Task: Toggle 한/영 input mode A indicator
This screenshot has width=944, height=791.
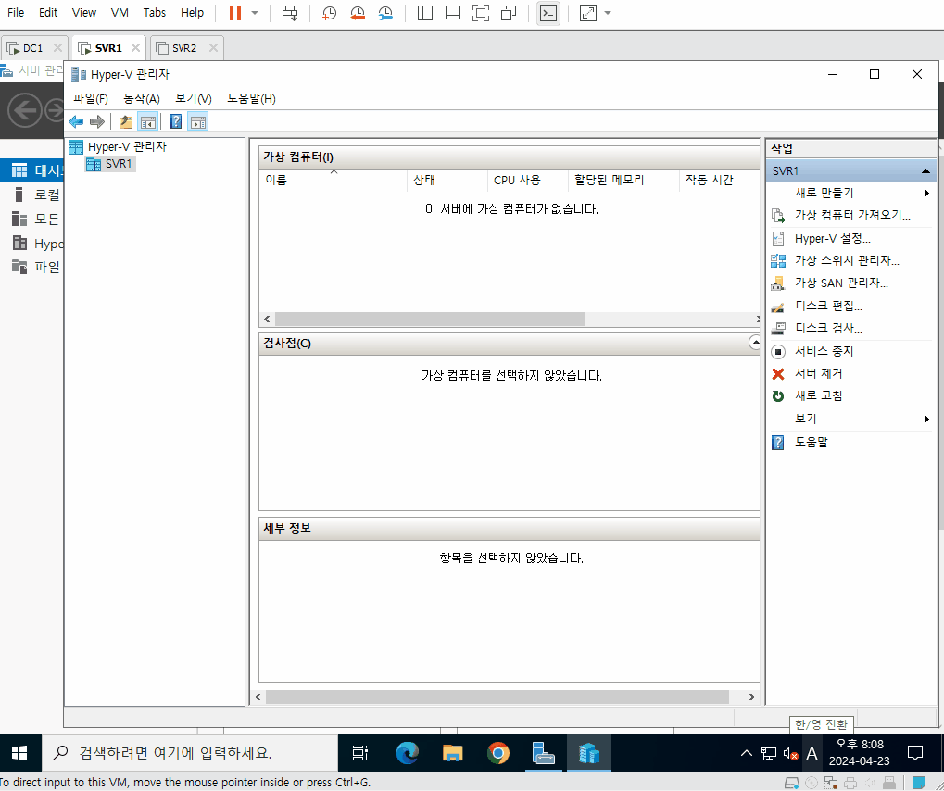Action: coord(812,753)
